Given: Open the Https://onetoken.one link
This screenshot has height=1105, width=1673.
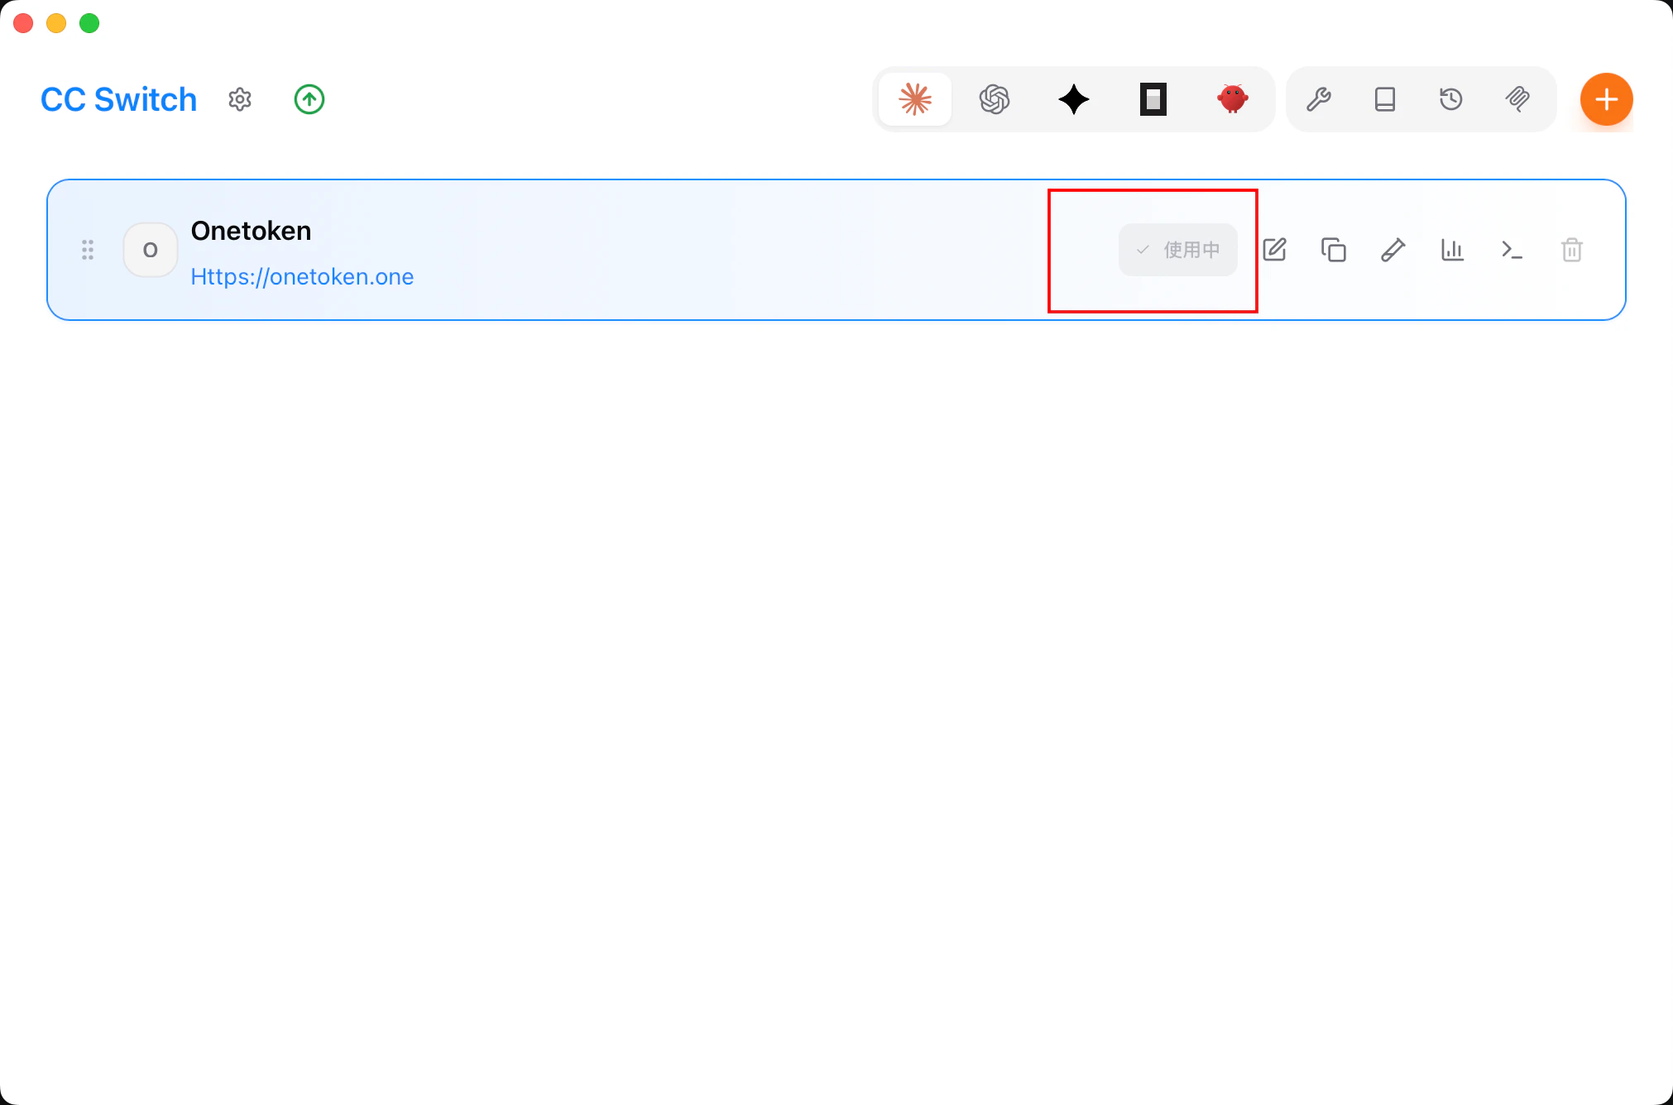Looking at the screenshot, I should click(302, 277).
